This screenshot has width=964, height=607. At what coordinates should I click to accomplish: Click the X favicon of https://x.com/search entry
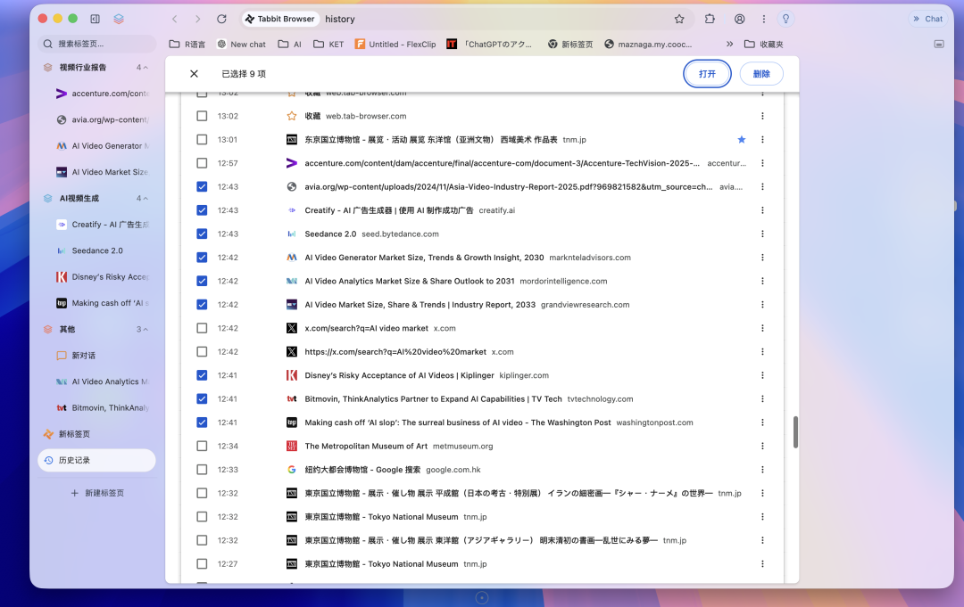[292, 352]
